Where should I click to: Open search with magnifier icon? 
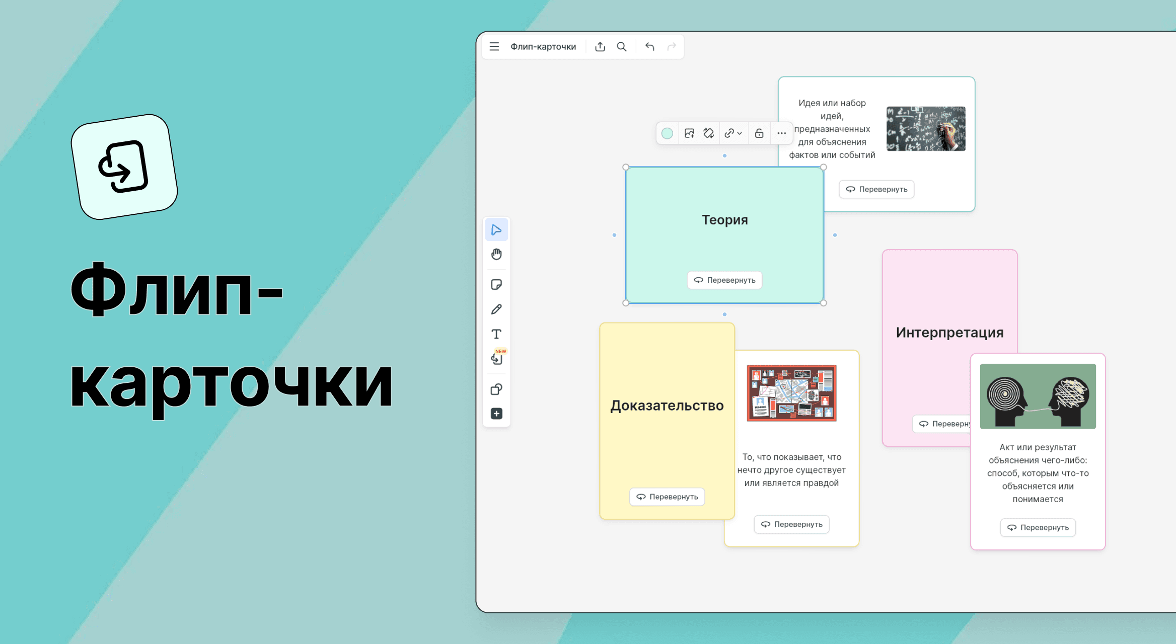[x=622, y=47]
